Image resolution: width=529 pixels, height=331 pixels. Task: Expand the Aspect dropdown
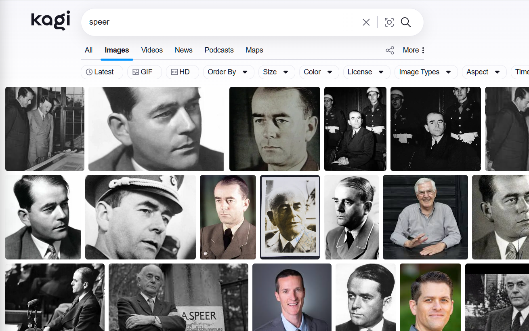(x=483, y=72)
